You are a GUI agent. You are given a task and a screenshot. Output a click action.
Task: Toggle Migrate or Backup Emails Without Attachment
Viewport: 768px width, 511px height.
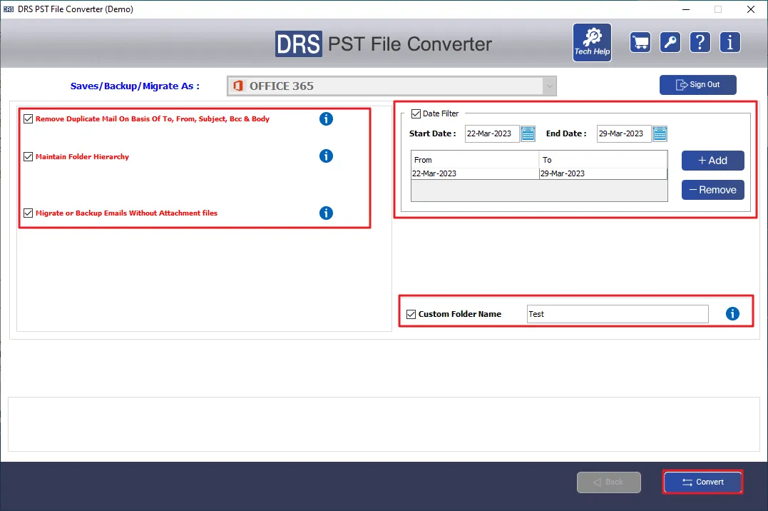click(29, 213)
